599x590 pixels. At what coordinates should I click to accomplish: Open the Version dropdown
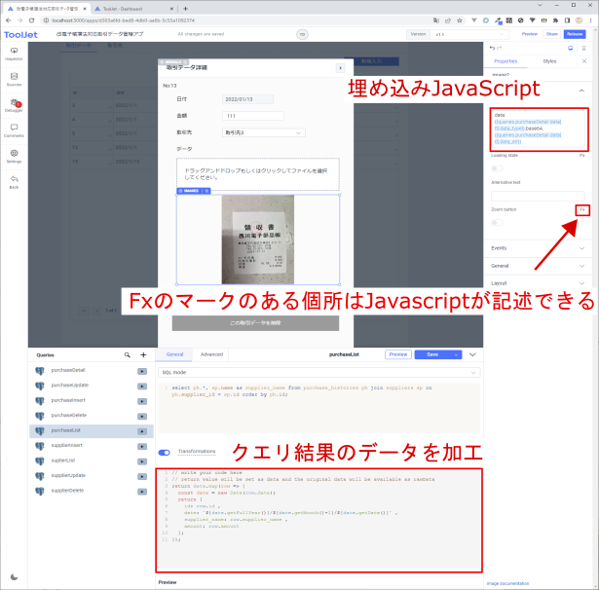469,34
